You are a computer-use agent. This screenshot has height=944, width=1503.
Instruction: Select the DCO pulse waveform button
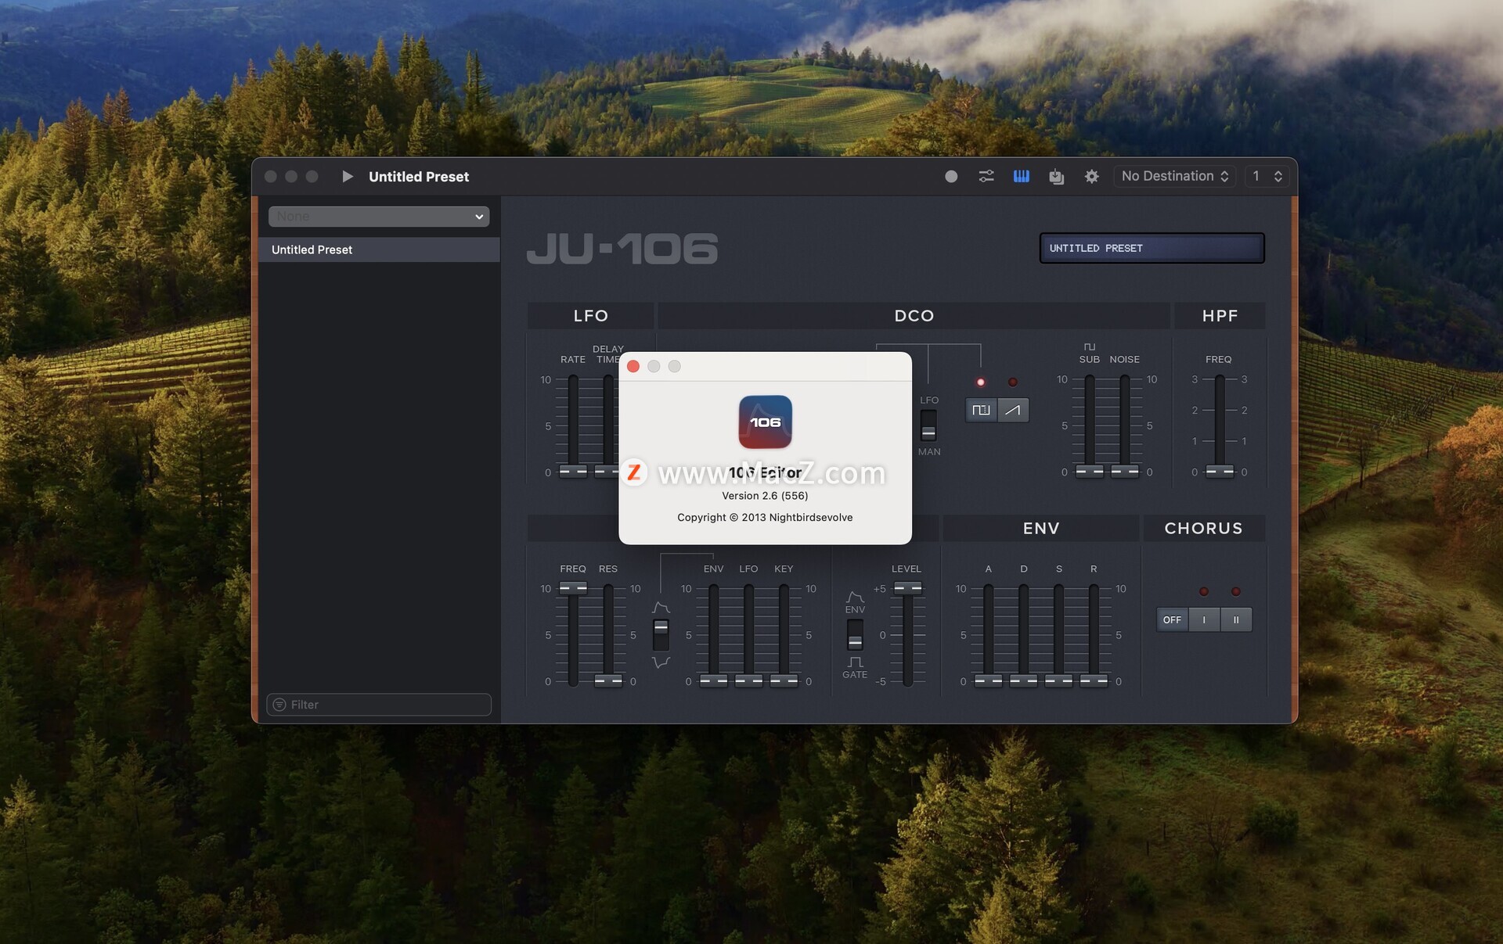point(981,410)
